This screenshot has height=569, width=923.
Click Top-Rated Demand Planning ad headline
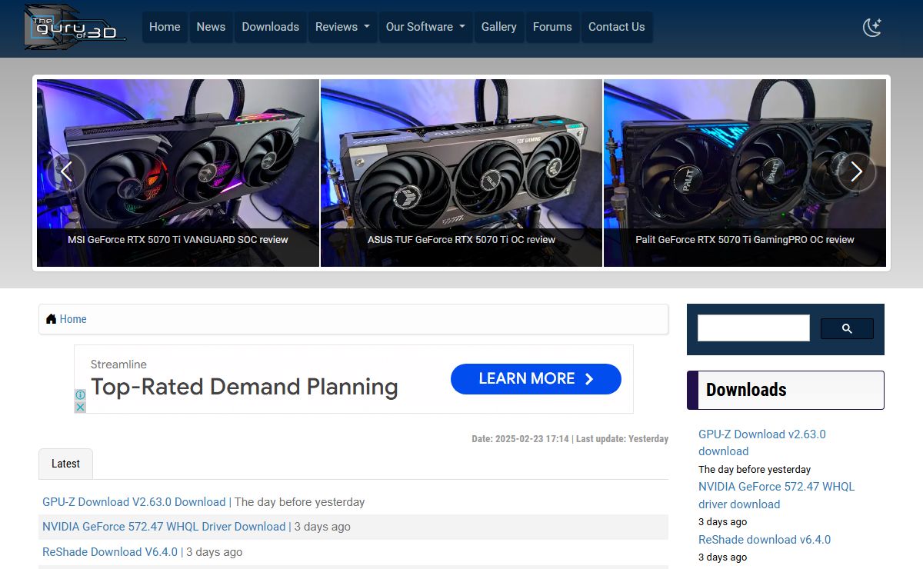(x=245, y=387)
